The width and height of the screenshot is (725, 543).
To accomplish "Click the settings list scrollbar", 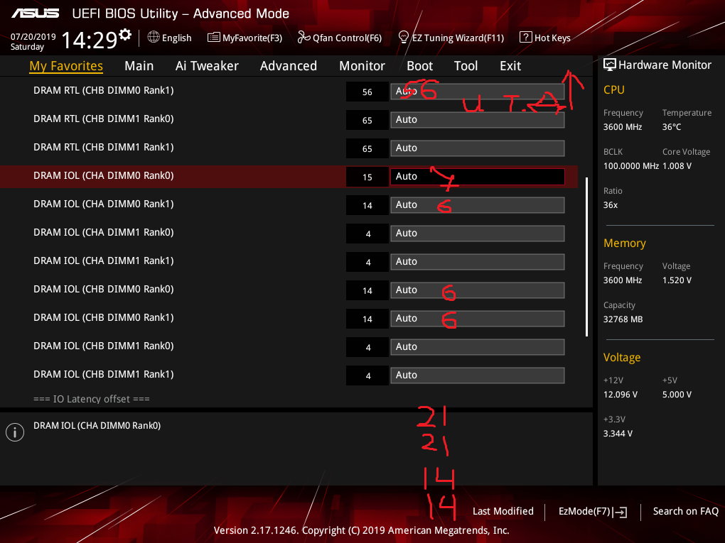I will [586, 257].
